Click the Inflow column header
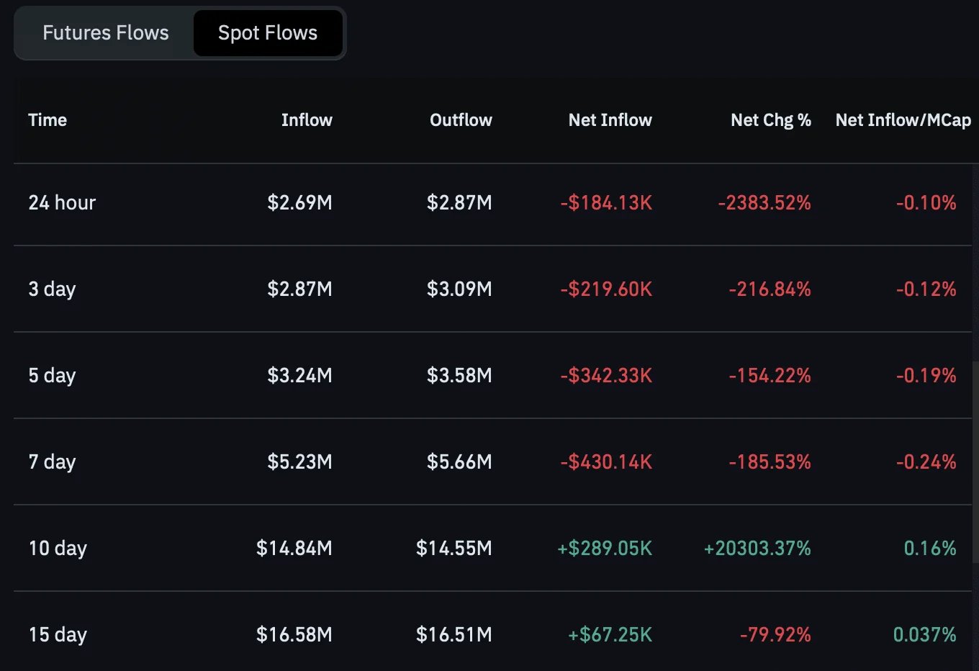 click(307, 120)
